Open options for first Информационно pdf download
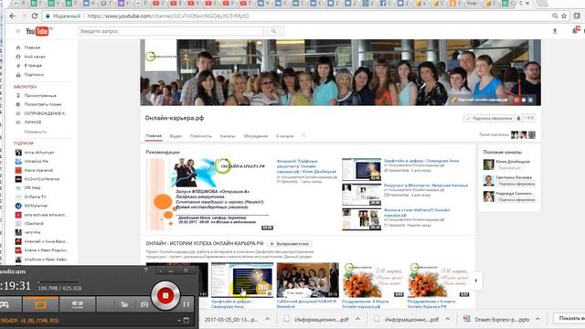Screen dimensions: 585x329 pyautogui.click(x=357, y=319)
